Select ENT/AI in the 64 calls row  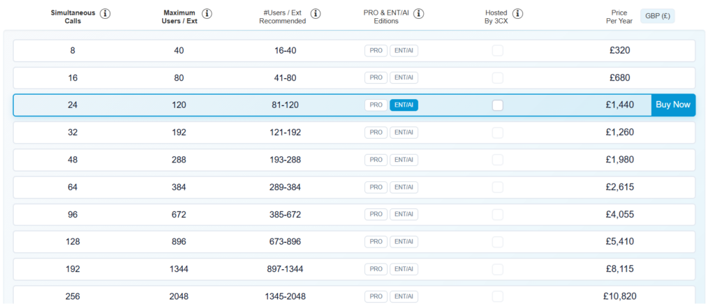[x=404, y=187]
